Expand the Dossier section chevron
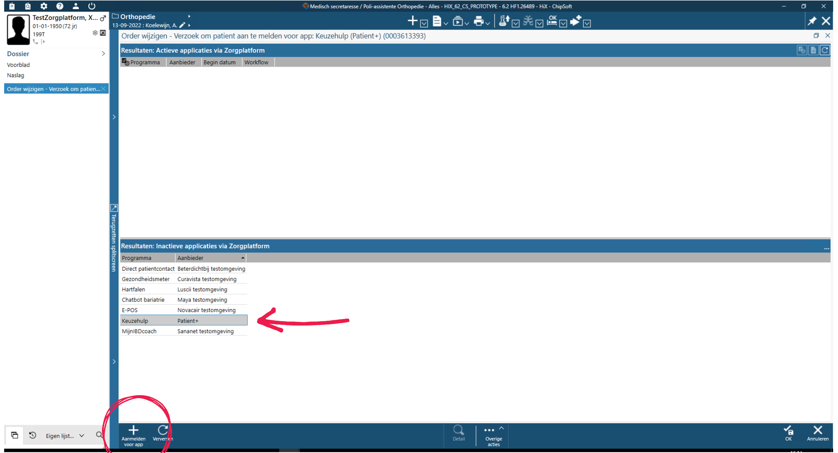 pos(103,54)
